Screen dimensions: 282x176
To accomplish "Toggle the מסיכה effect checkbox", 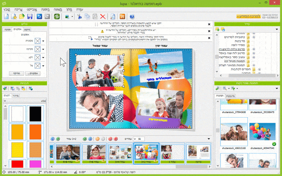I will (x=37, y=49).
